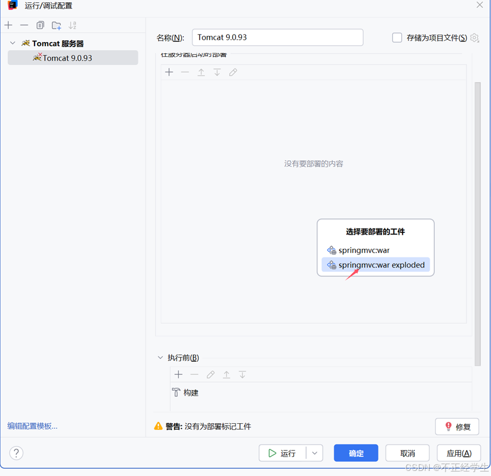Click the 运行 run button

[282, 453]
